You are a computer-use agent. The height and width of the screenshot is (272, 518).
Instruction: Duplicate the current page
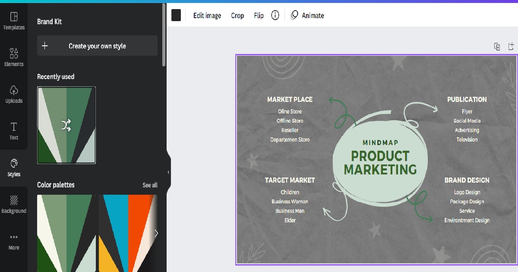click(497, 46)
